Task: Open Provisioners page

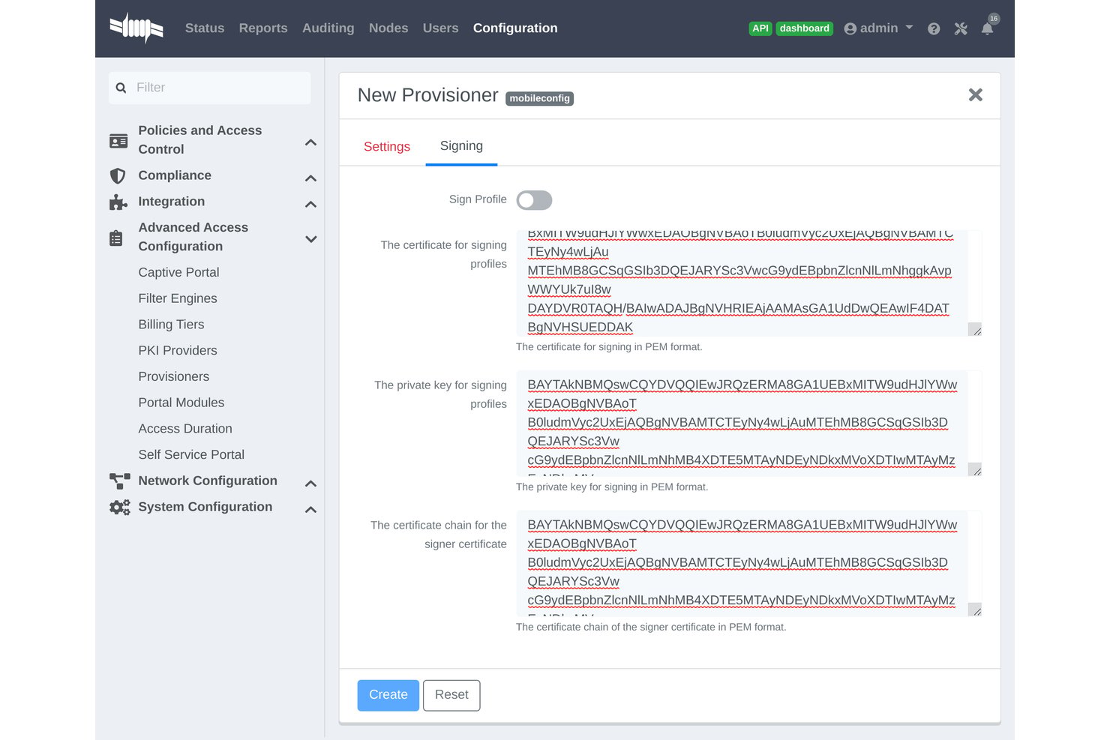Action: click(174, 376)
